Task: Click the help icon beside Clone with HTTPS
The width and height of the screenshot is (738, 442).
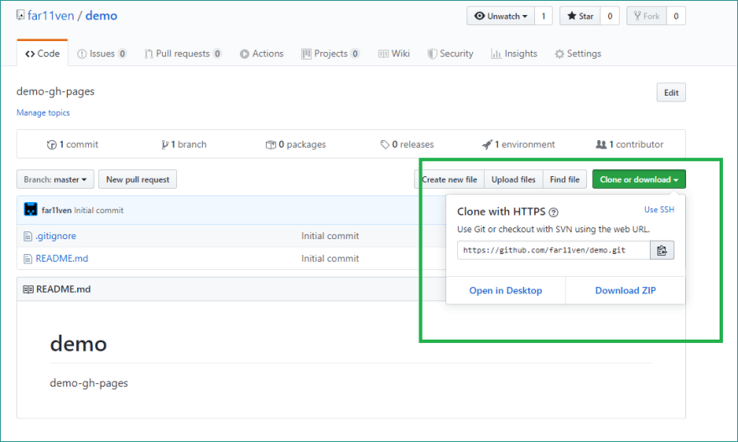Action: [x=553, y=212]
